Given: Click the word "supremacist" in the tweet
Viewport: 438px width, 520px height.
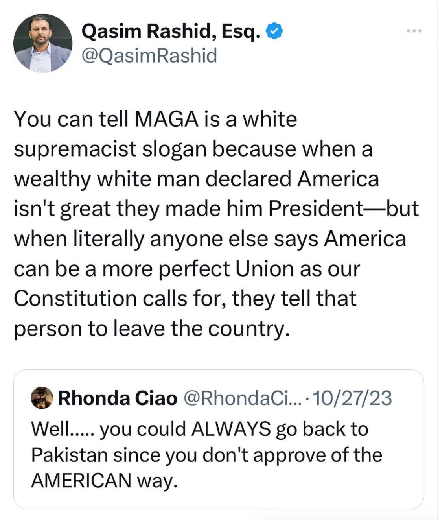Looking at the screenshot, I should (x=75, y=149).
